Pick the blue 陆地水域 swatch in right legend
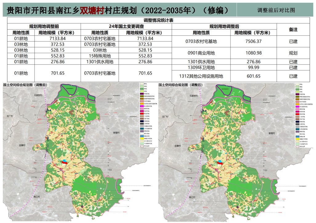 pyautogui.click(x=297, y=137)
